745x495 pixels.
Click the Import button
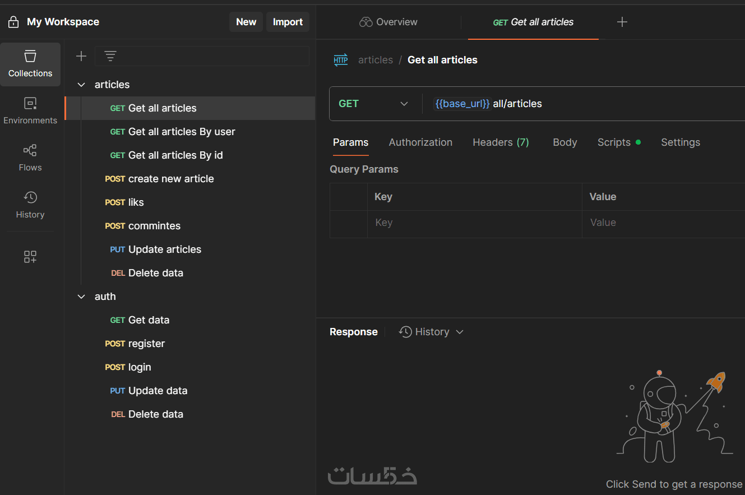(x=288, y=22)
